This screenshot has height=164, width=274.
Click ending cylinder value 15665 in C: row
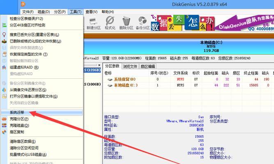(253, 85)
